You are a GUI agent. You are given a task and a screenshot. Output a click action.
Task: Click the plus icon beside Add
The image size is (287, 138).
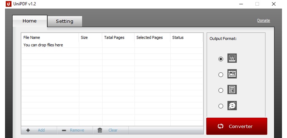tap(28, 130)
